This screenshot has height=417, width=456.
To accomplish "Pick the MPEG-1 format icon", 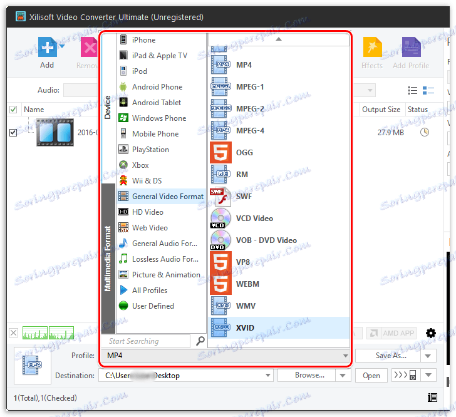I will tap(220, 86).
